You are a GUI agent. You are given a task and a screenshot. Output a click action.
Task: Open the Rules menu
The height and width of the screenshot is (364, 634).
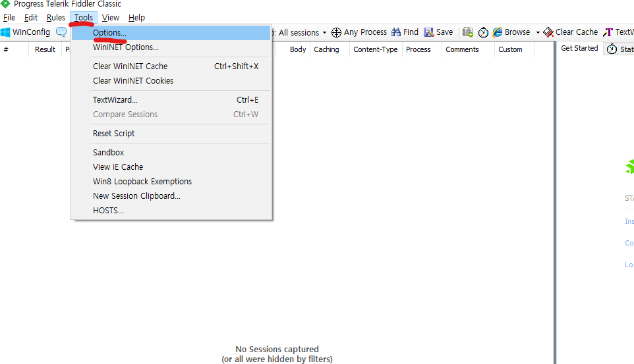coord(56,18)
